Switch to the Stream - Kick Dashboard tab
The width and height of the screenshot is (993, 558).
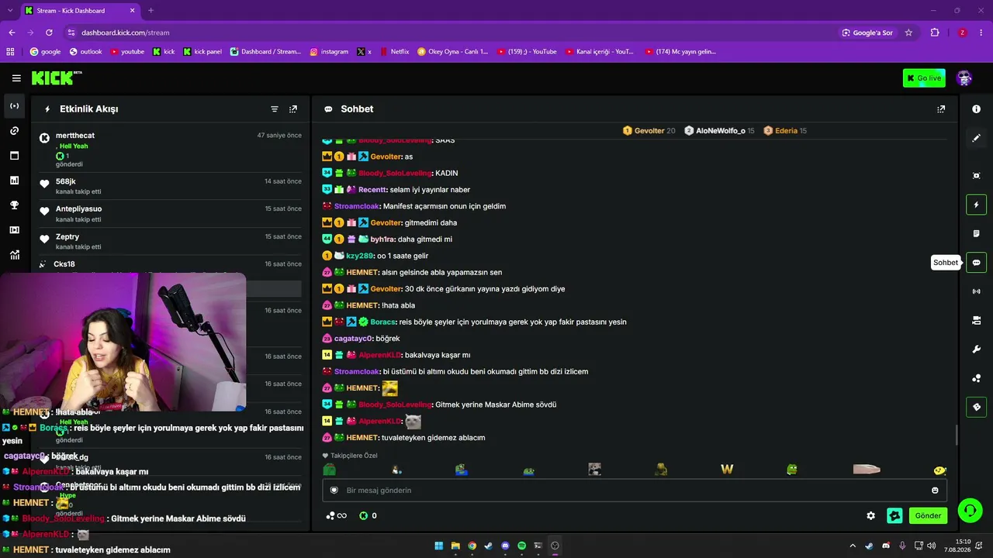[x=80, y=11]
